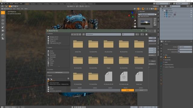
Task: Select the Select Box tool in left toolbar
Action: tap(3, 13)
